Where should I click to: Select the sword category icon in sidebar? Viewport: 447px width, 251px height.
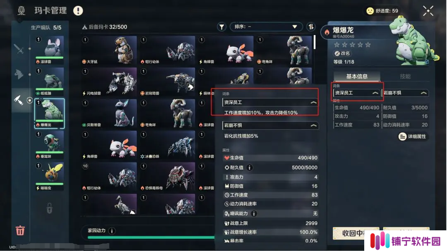[x=19, y=49]
